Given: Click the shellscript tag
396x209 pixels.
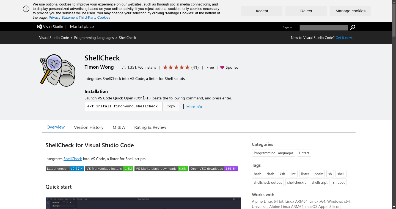Looking at the screenshot, I should coord(320,182).
